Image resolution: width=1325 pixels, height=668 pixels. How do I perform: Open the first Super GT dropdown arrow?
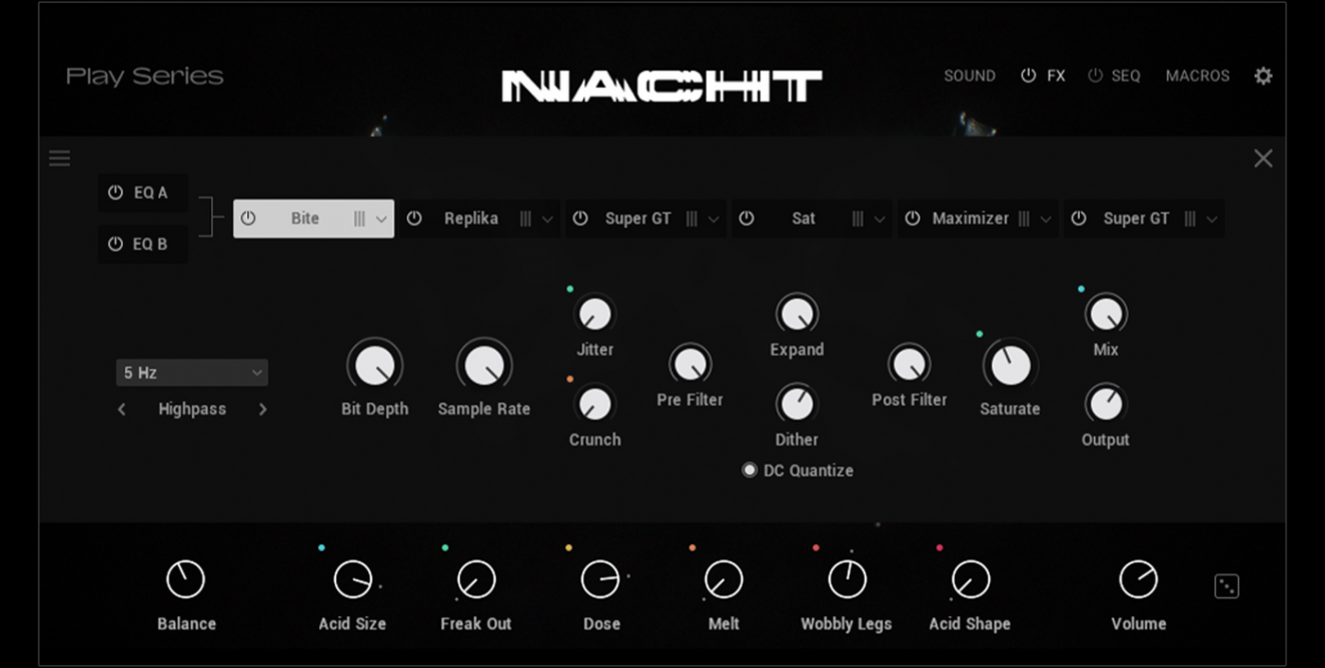(714, 219)
